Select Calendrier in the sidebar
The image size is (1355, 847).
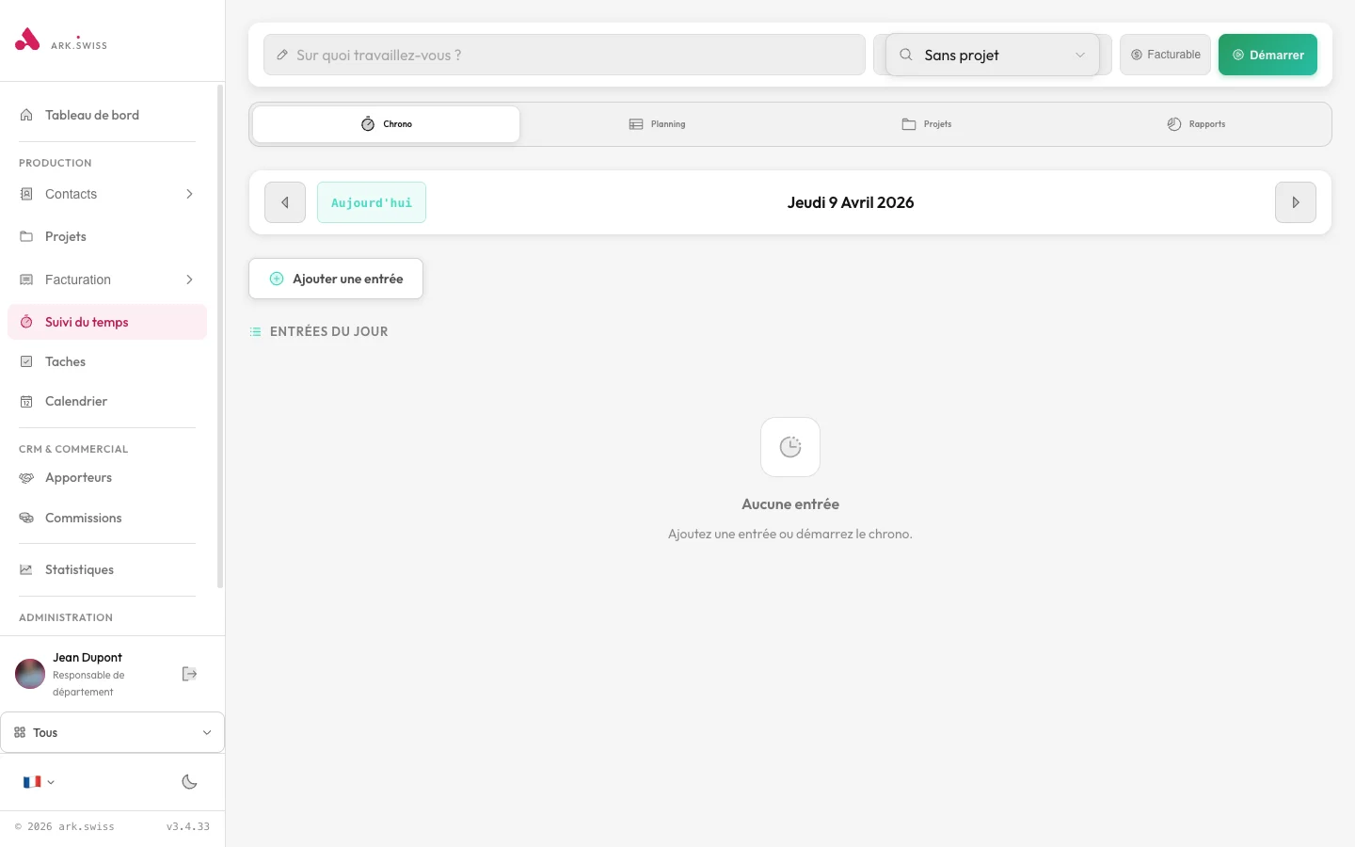pyautogui.click(x=76, y=401)
